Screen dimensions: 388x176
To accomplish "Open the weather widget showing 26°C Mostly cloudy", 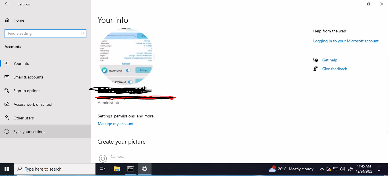I will [x=291, y=169].
